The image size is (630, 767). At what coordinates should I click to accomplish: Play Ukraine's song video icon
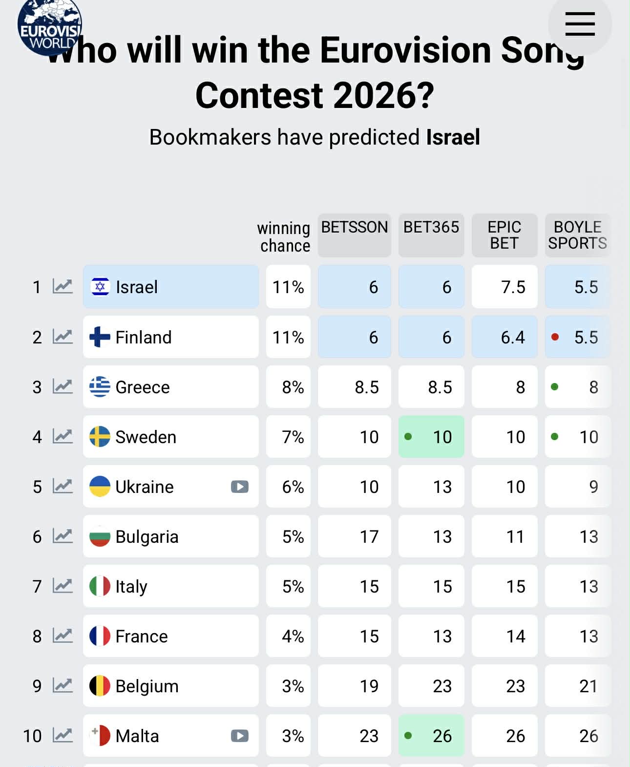(239, 487)
